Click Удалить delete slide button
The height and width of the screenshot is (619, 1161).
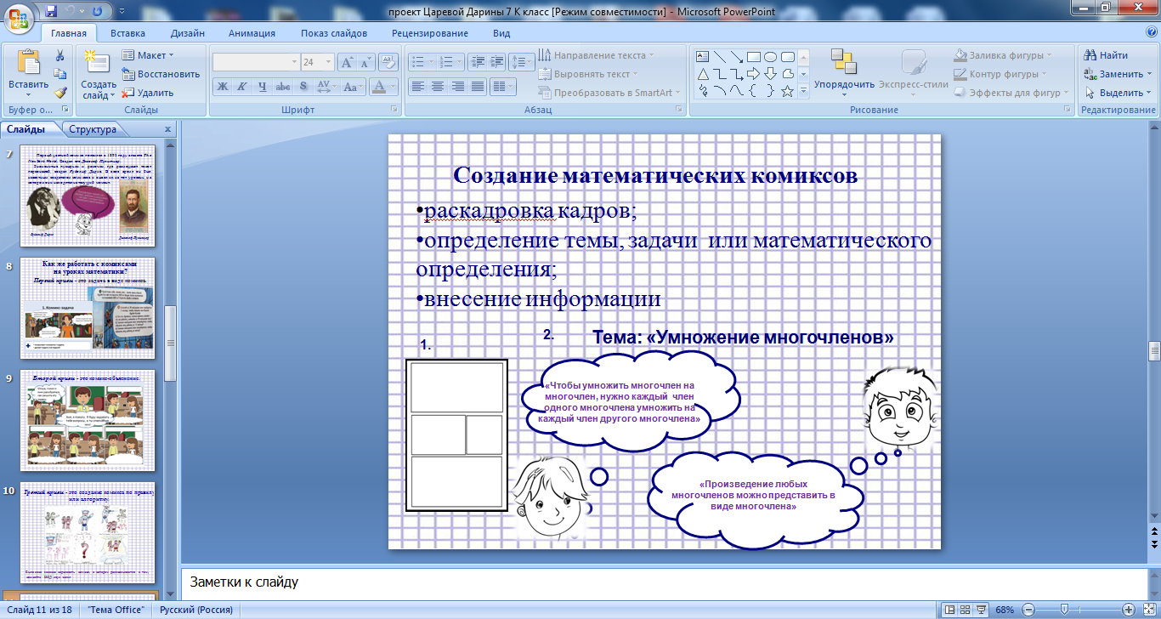pyautogui.click(x=149, y=93)
